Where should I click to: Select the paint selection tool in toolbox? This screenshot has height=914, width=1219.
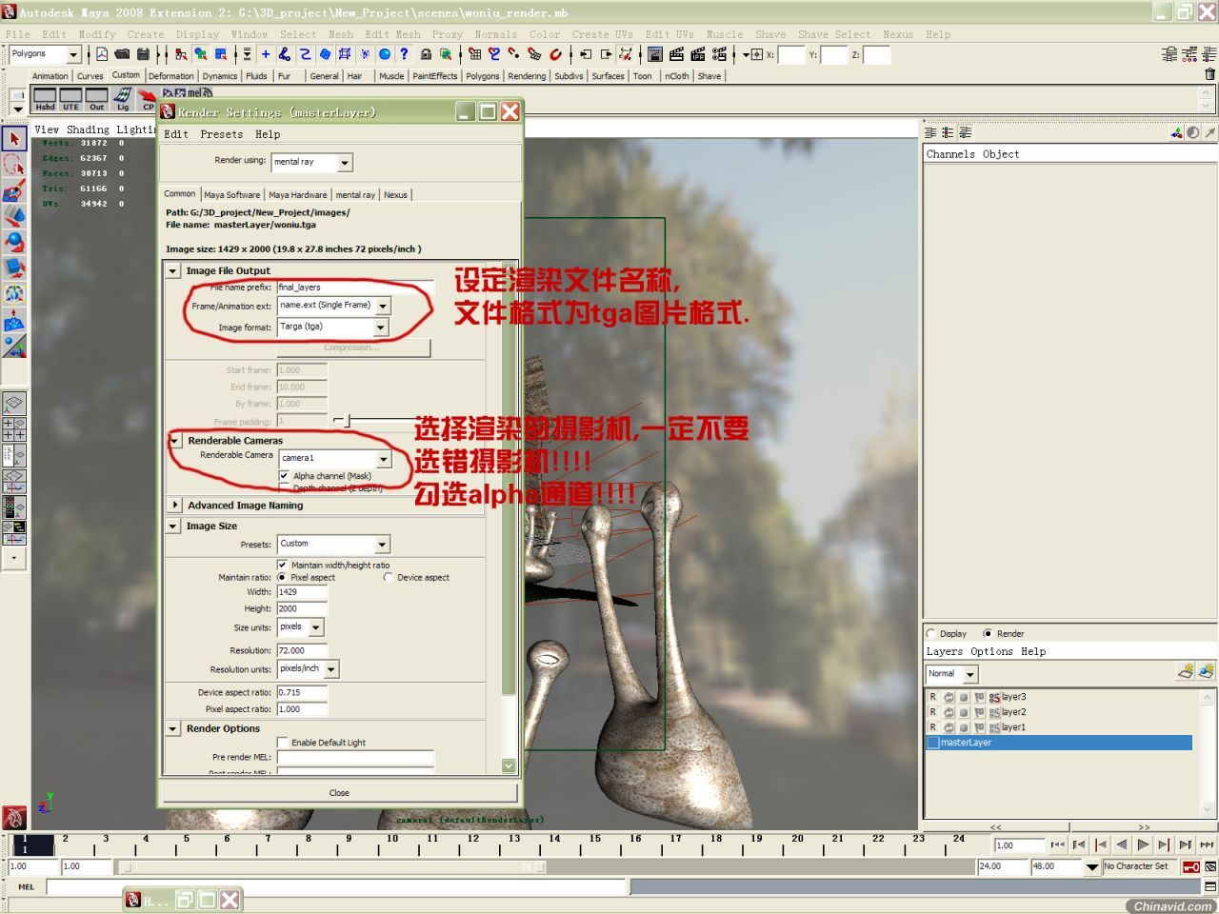(13, 190)
